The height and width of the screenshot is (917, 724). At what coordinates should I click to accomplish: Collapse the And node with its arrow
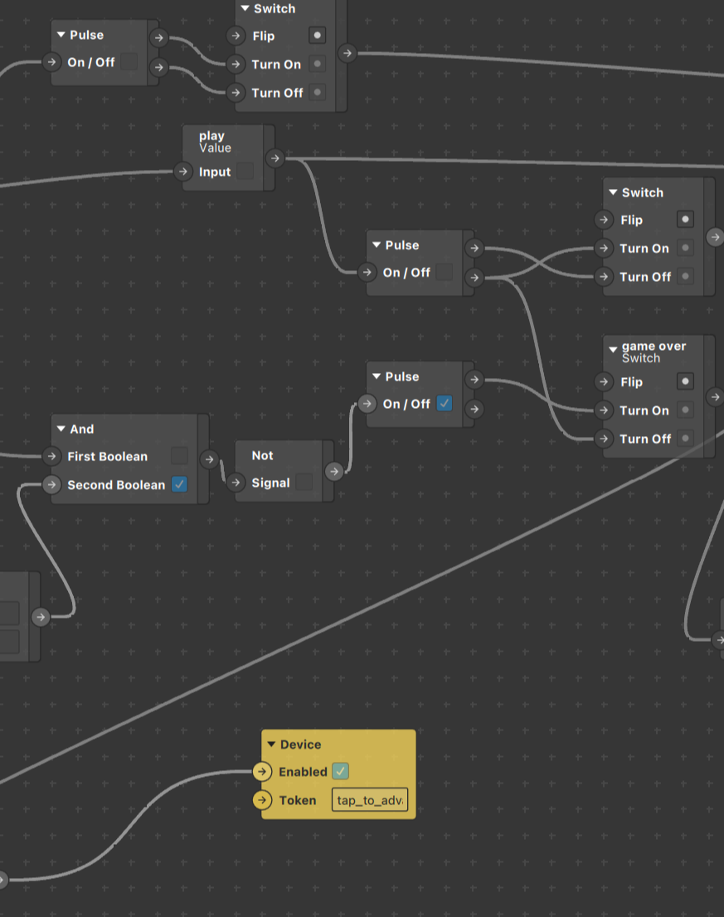point(61,429)
